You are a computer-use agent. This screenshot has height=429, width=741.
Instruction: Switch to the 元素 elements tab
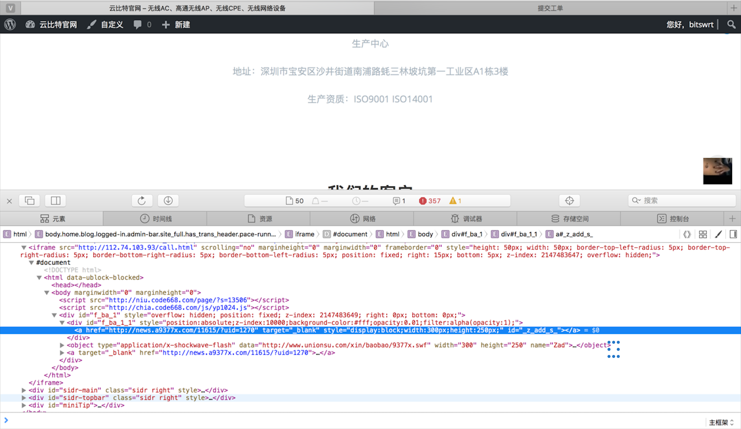tap(52, 219)
